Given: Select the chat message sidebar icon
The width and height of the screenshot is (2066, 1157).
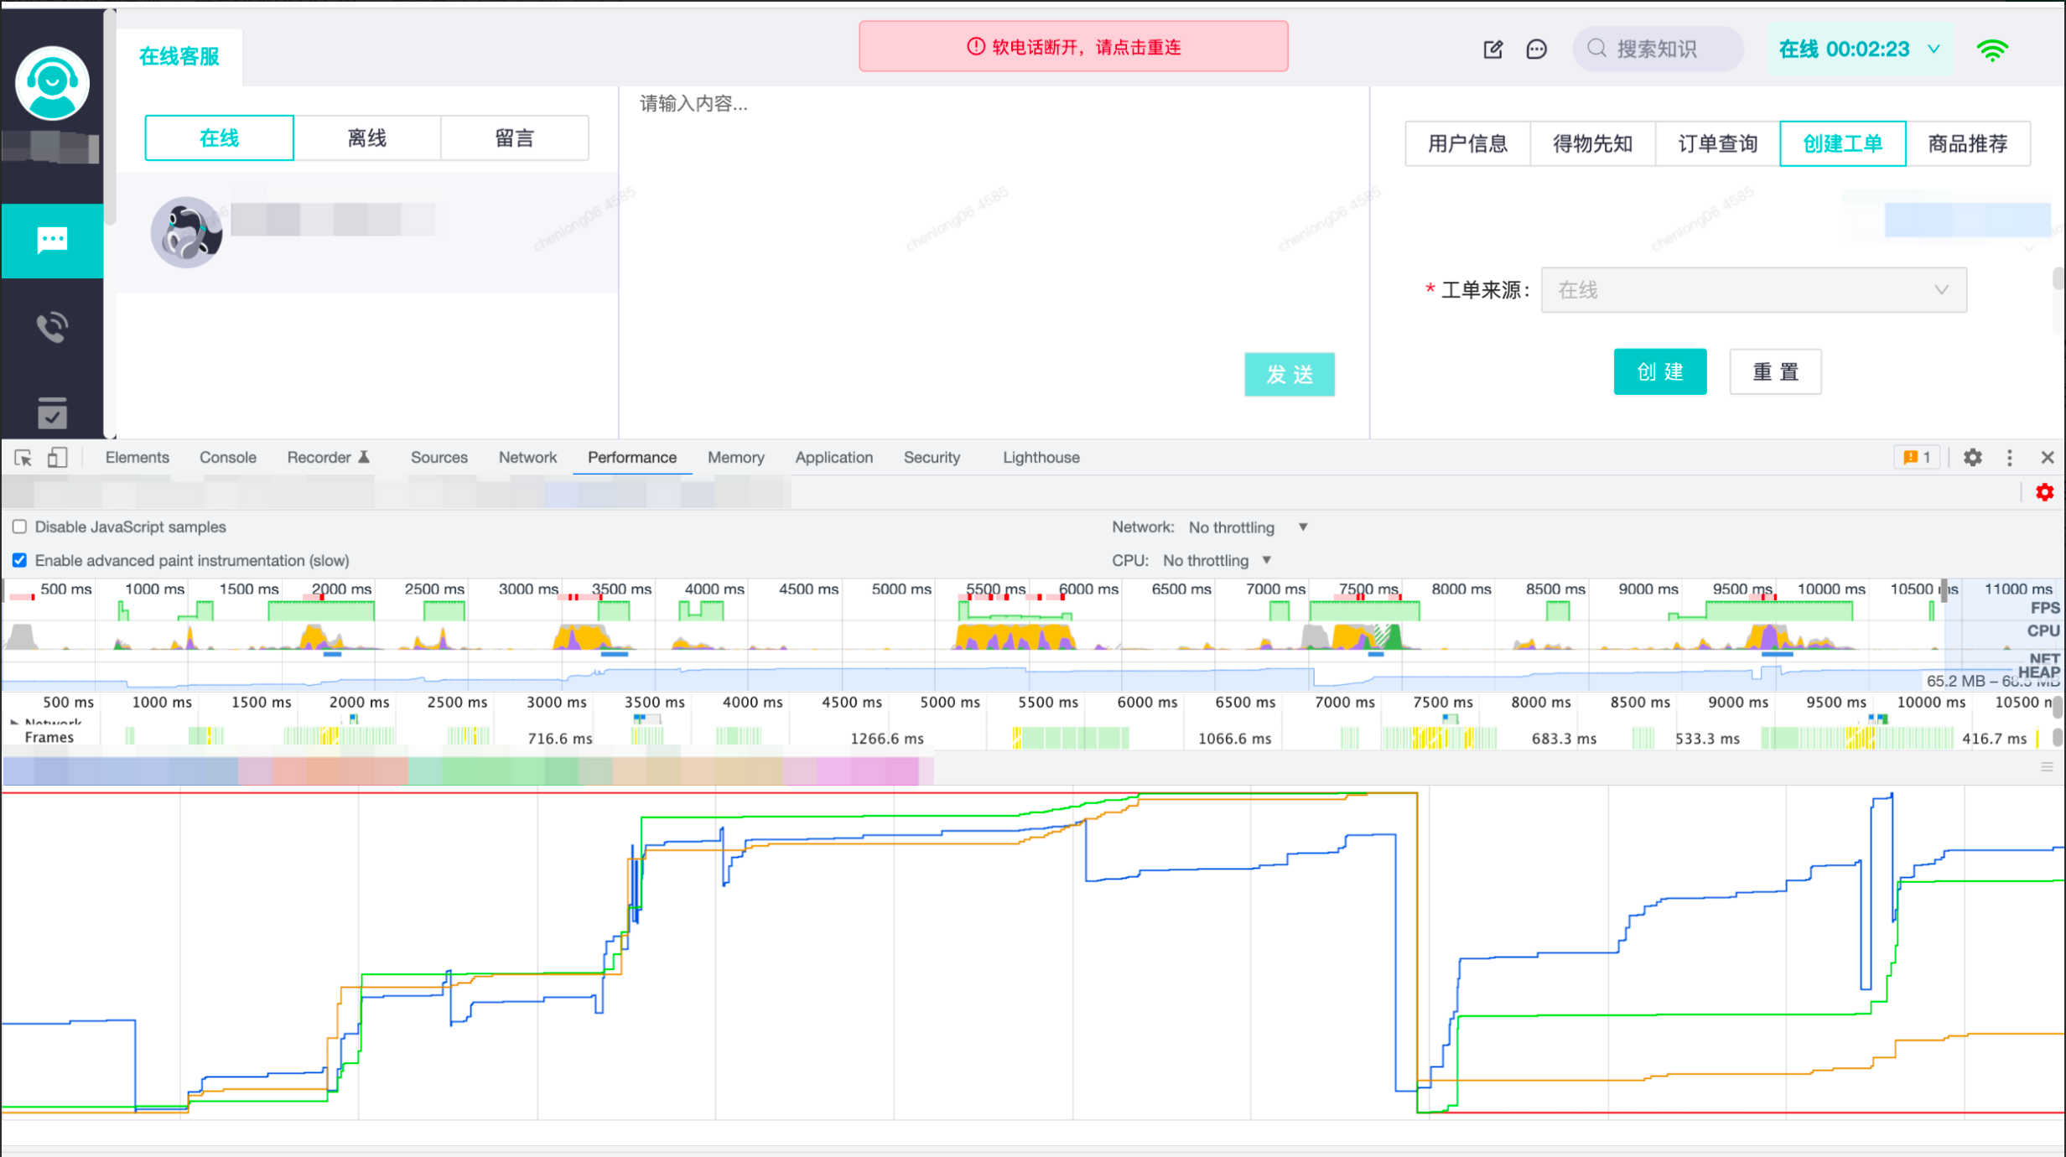Looking at the screenshot, I should pos(52,241).
